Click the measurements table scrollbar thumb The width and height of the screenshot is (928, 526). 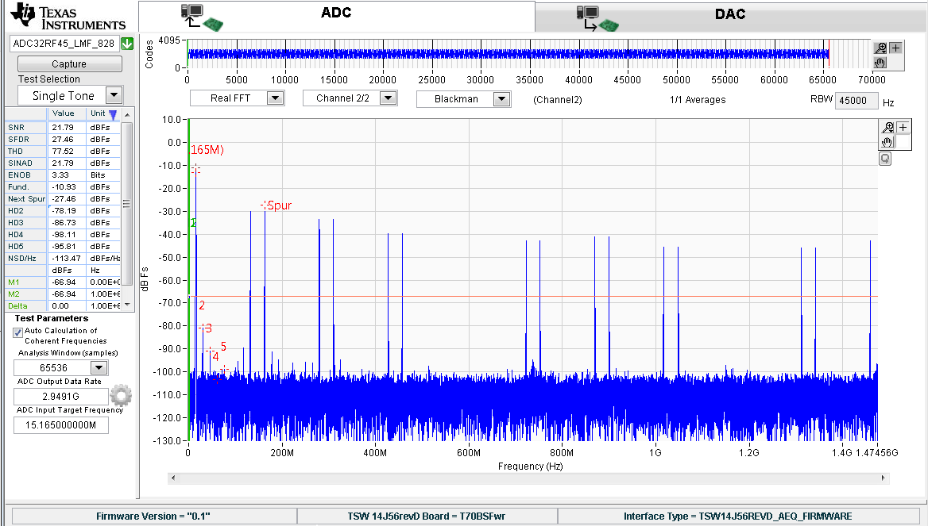[x=127, y=203]
